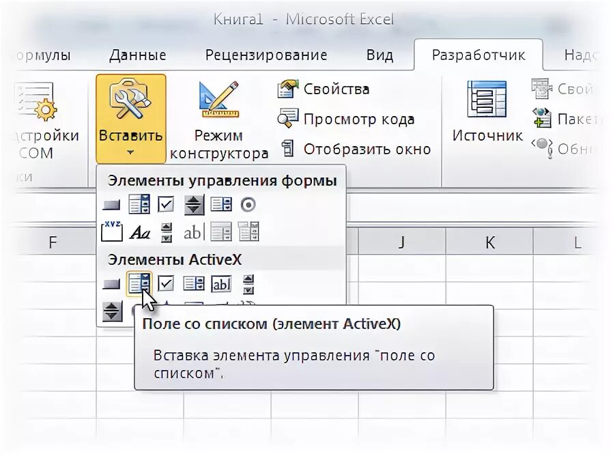Click the XML refresh data icon
Image resolution: width=613 pixels, height=456 pixels.
pos(542,148)
